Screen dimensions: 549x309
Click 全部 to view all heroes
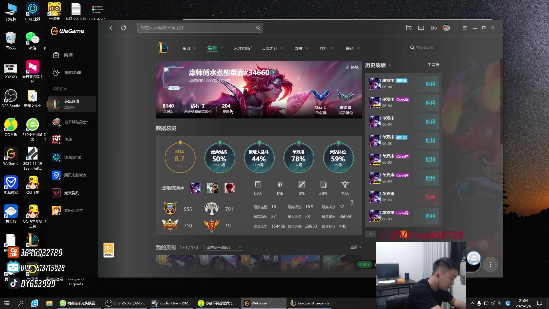coord(356,247)
